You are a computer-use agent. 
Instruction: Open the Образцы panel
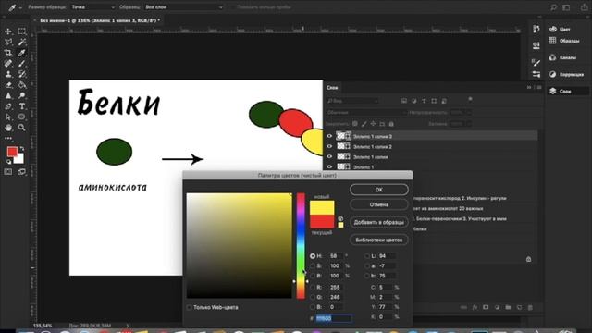click(x=565, y=41)
